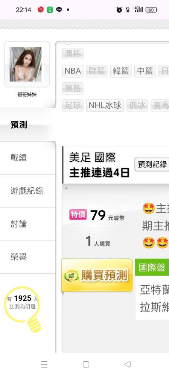Open the recent apps menu icon
This screenshot has width=169, height=376.
(44, 364)
